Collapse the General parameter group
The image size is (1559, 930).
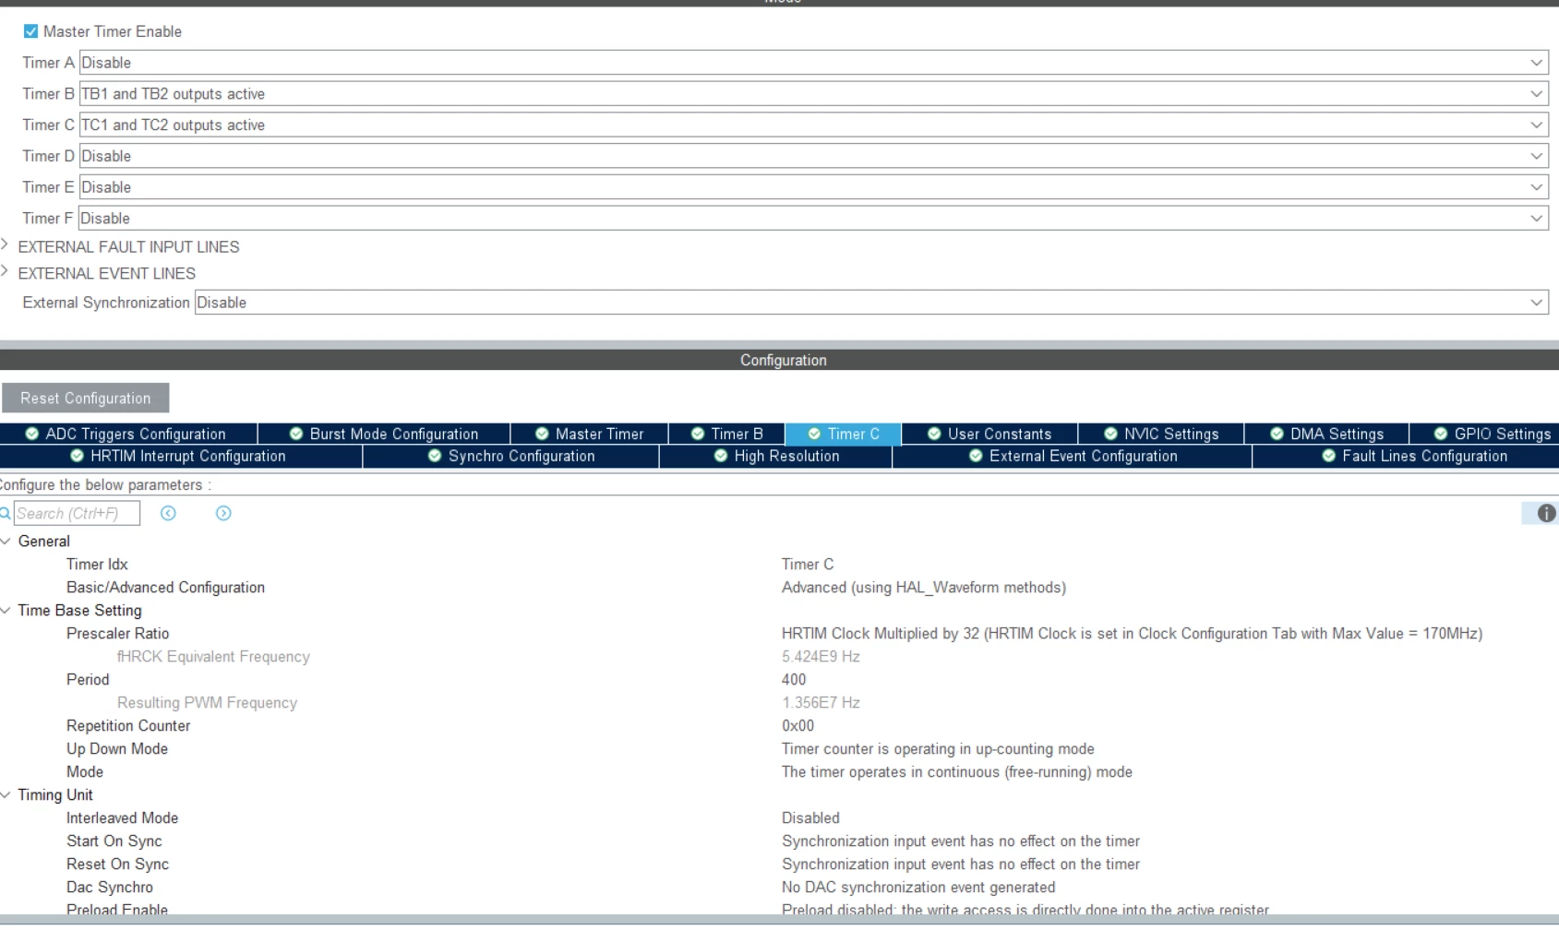tap(6, 542)
